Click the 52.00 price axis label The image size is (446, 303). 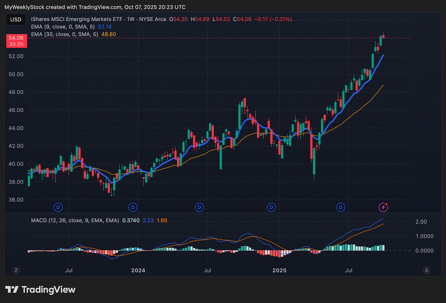coord(16,56)
